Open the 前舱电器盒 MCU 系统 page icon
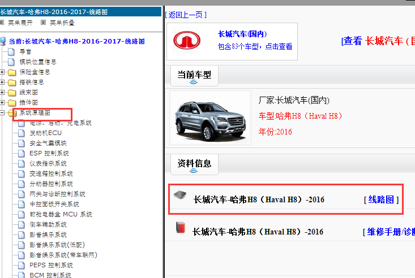The height and width of the screenshot is (278, 415). 22,214
